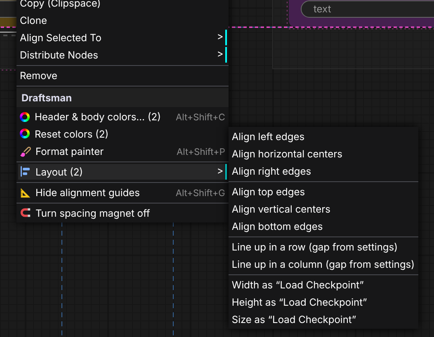Screen dimensions: 434x337
Task: Select Line up in a row
Action: pos(323,247)
